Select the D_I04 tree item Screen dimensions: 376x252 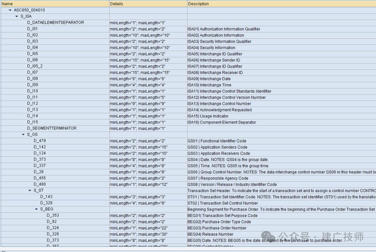coord(32,47)
